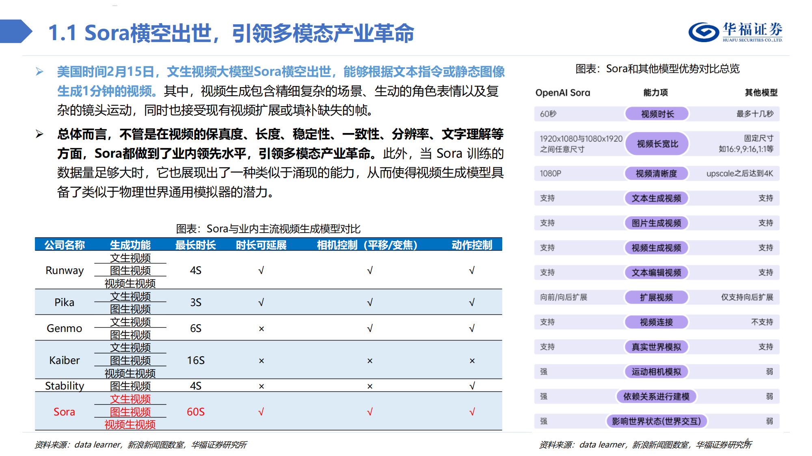Viewport: 812px width, 456px height.
Task: Click the chart title 'Sora和其他模型优势对比总览'
Action: (x=673, y=69)
